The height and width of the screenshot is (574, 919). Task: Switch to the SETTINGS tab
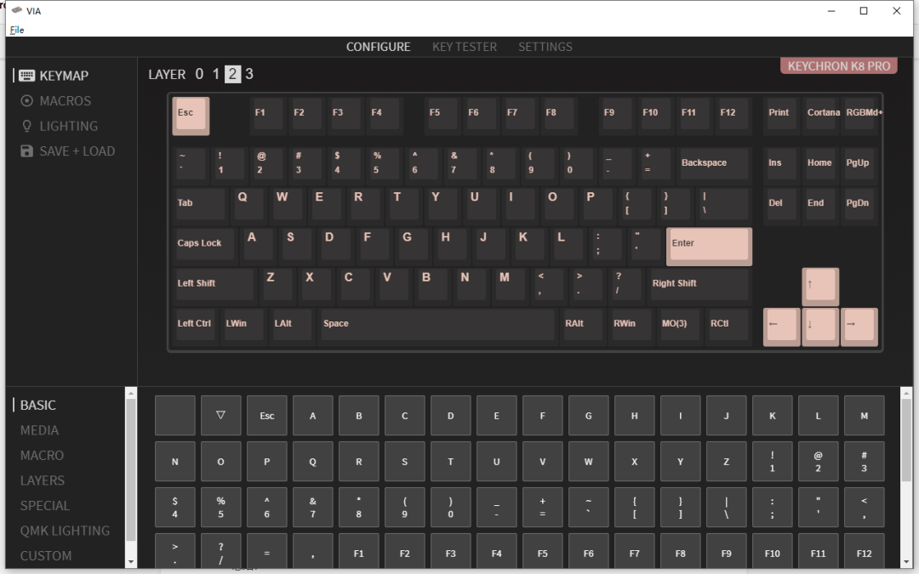tap(545, 47)
